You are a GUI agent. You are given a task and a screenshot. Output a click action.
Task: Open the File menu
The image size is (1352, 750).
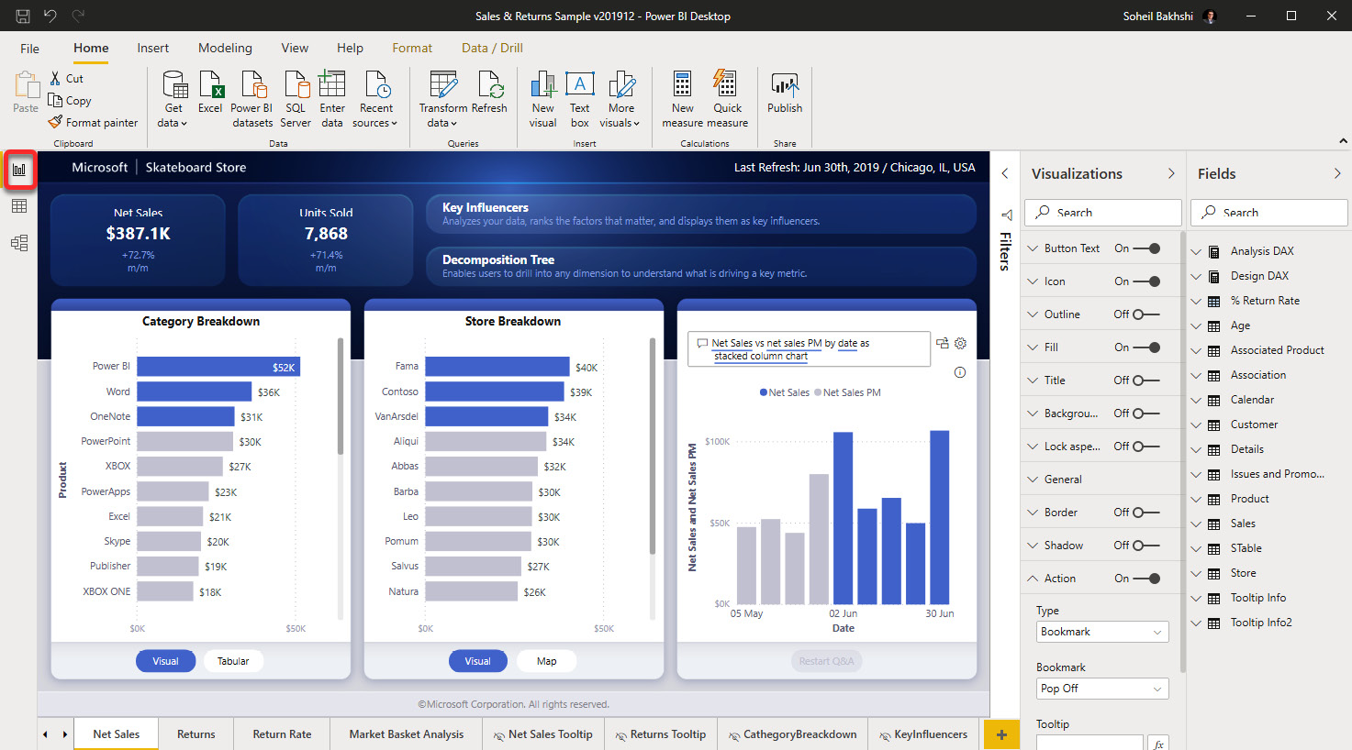point(30,49)
